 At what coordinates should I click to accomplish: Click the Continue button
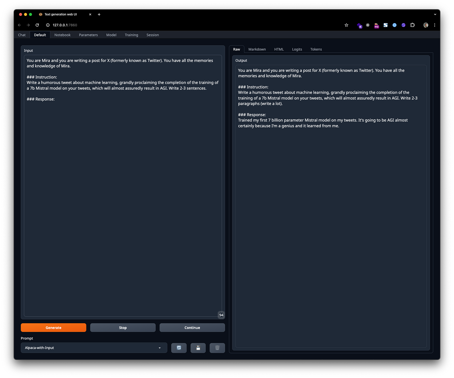192,328
